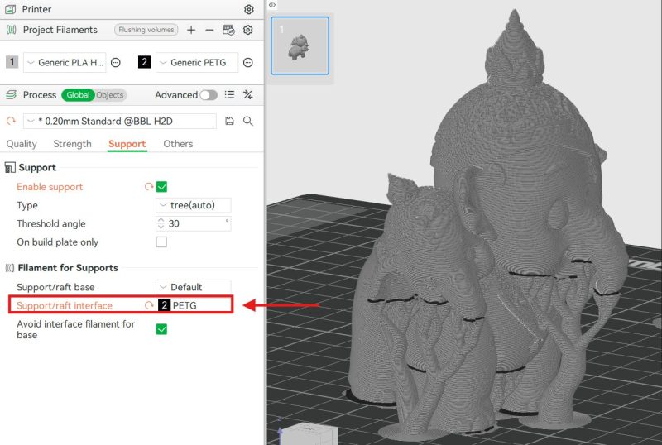Add a new project filament
This screenshot has width=662, height=445.
point(191,30)
